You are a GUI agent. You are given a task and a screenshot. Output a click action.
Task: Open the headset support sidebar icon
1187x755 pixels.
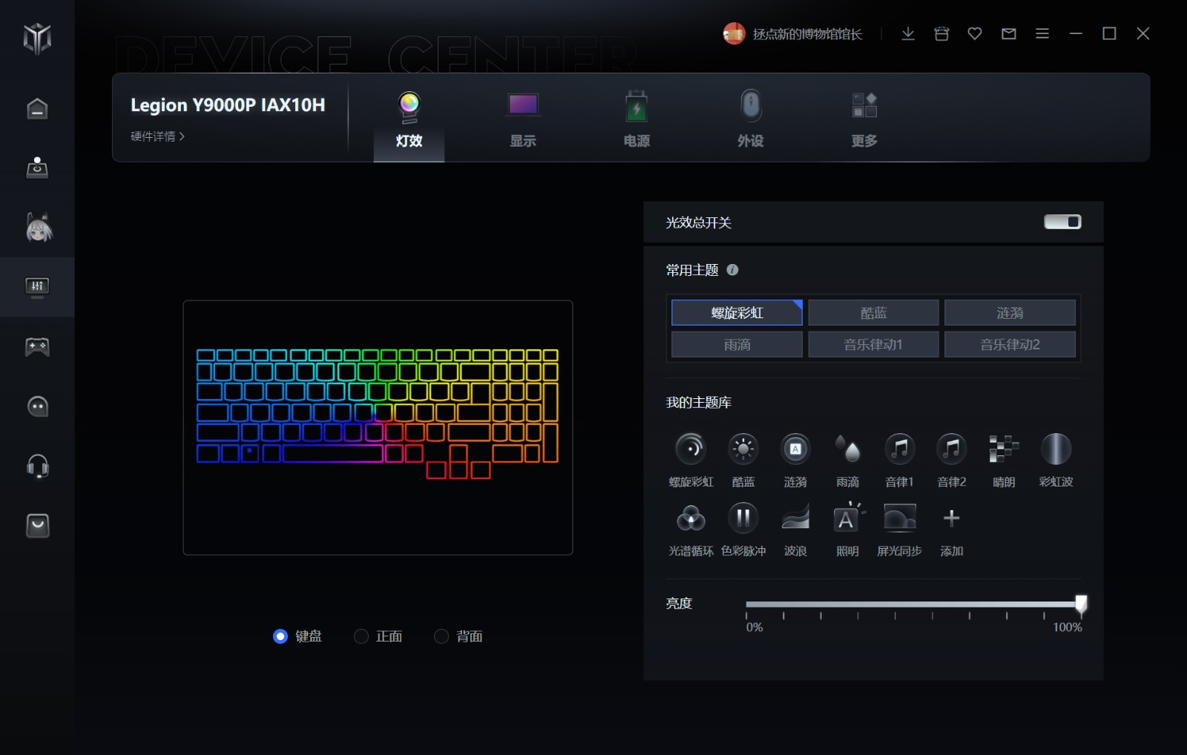tap(37, 466)
